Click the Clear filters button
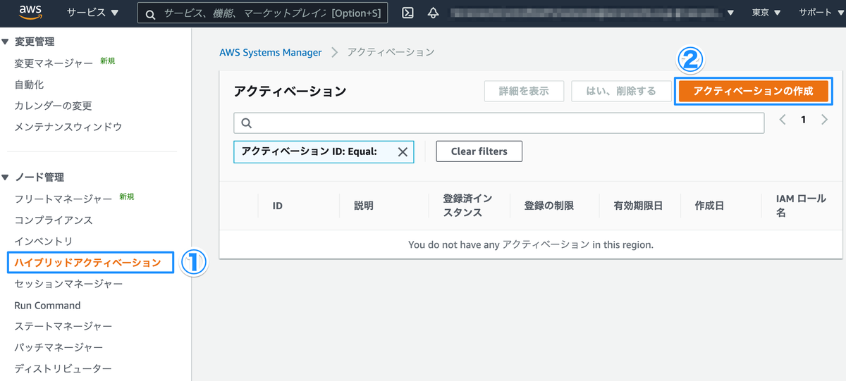Screen dimensions: 846x381 point(479,151)
